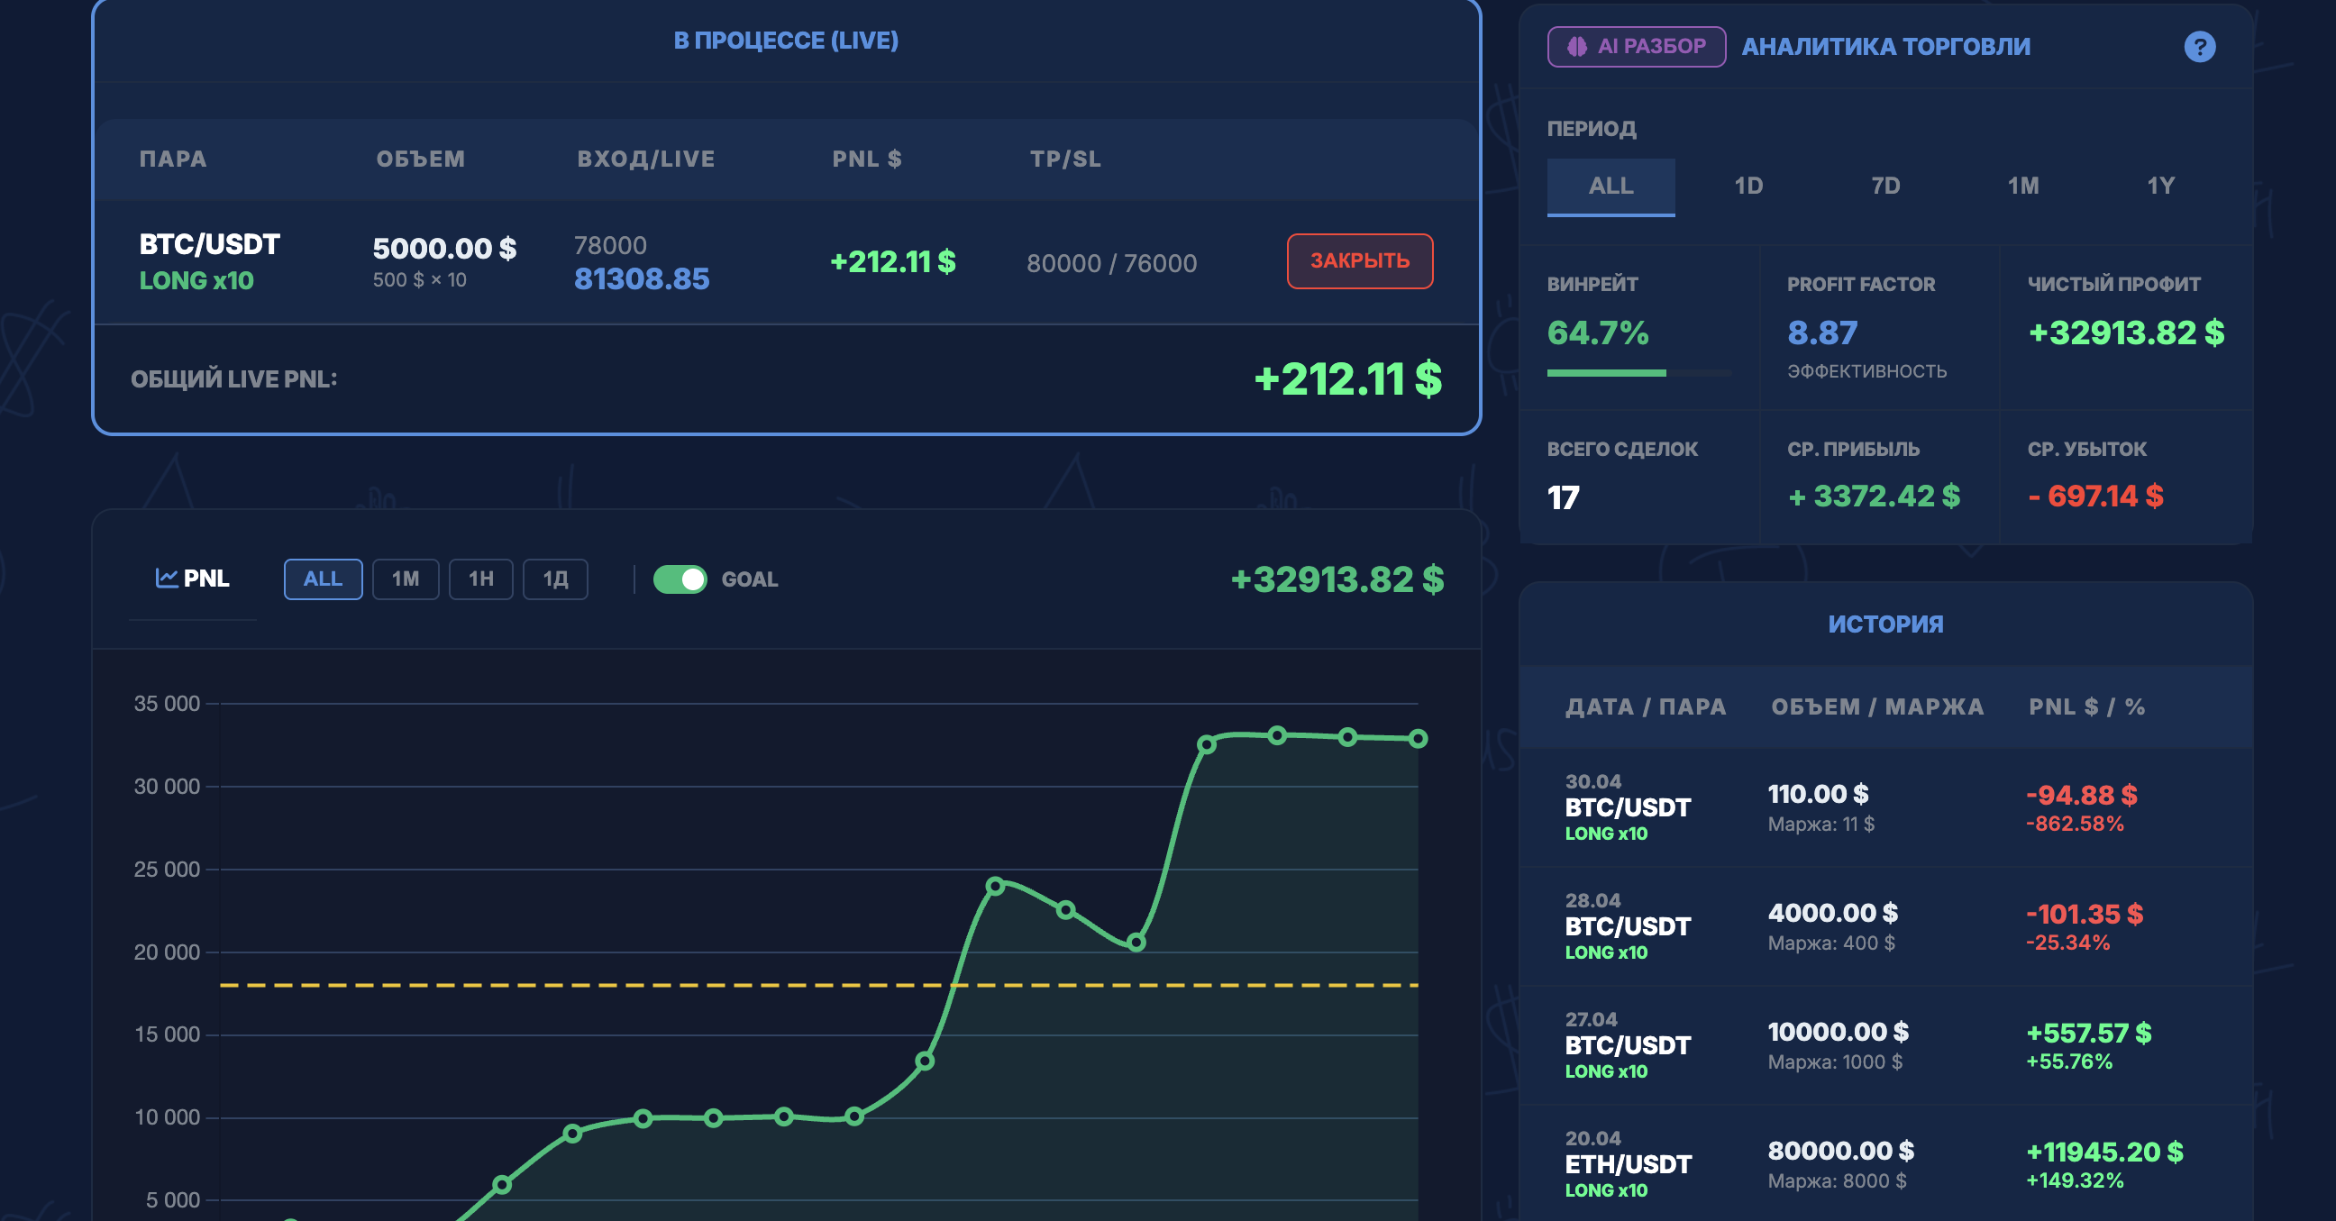The width and height of the screenshot is (2336, 1221).
Task: Switch analytics period to 1M
Action: [2023, 187]
